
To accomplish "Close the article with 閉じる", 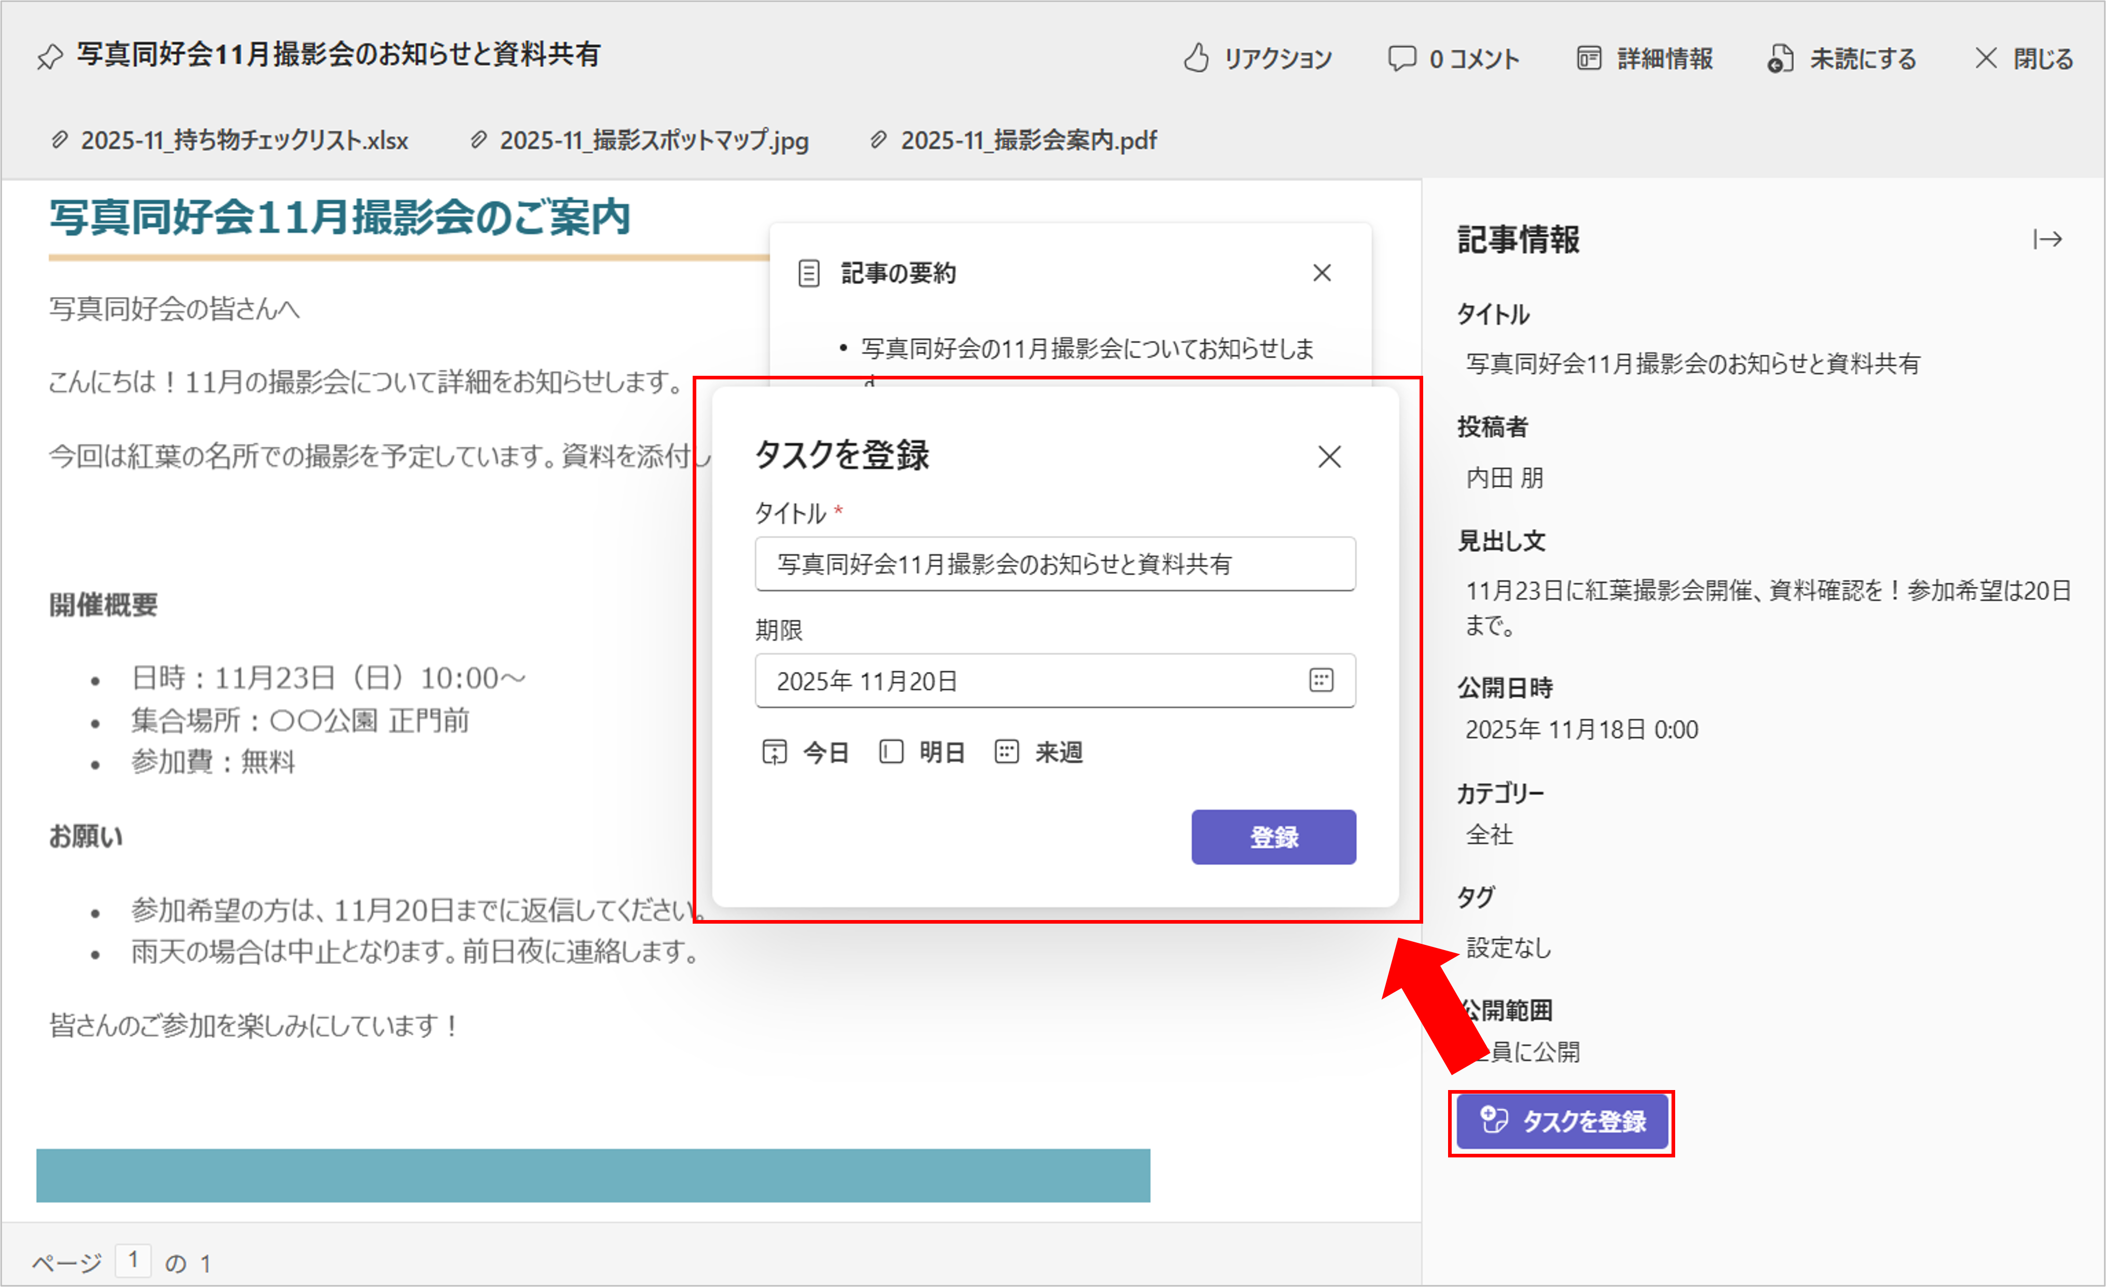I will coord(2024,58).
